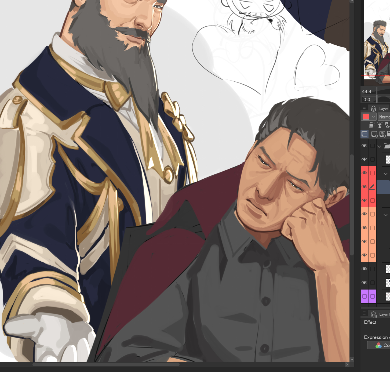
Task: Hide the topmost folder layer via eye icon
Action: pyautogui.click(x=364, y=146)
